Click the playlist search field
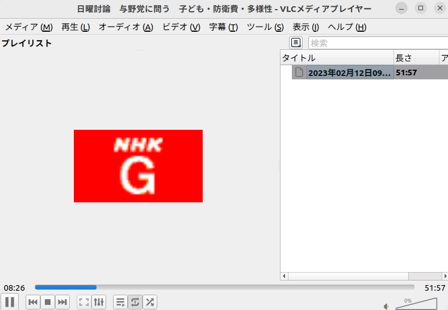 coord(378,43)
